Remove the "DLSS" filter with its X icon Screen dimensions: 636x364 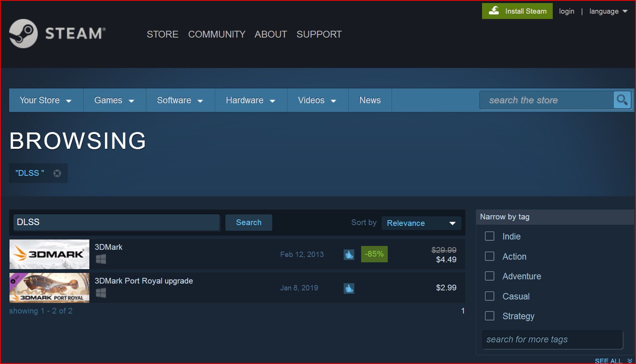tap(57, 173)
